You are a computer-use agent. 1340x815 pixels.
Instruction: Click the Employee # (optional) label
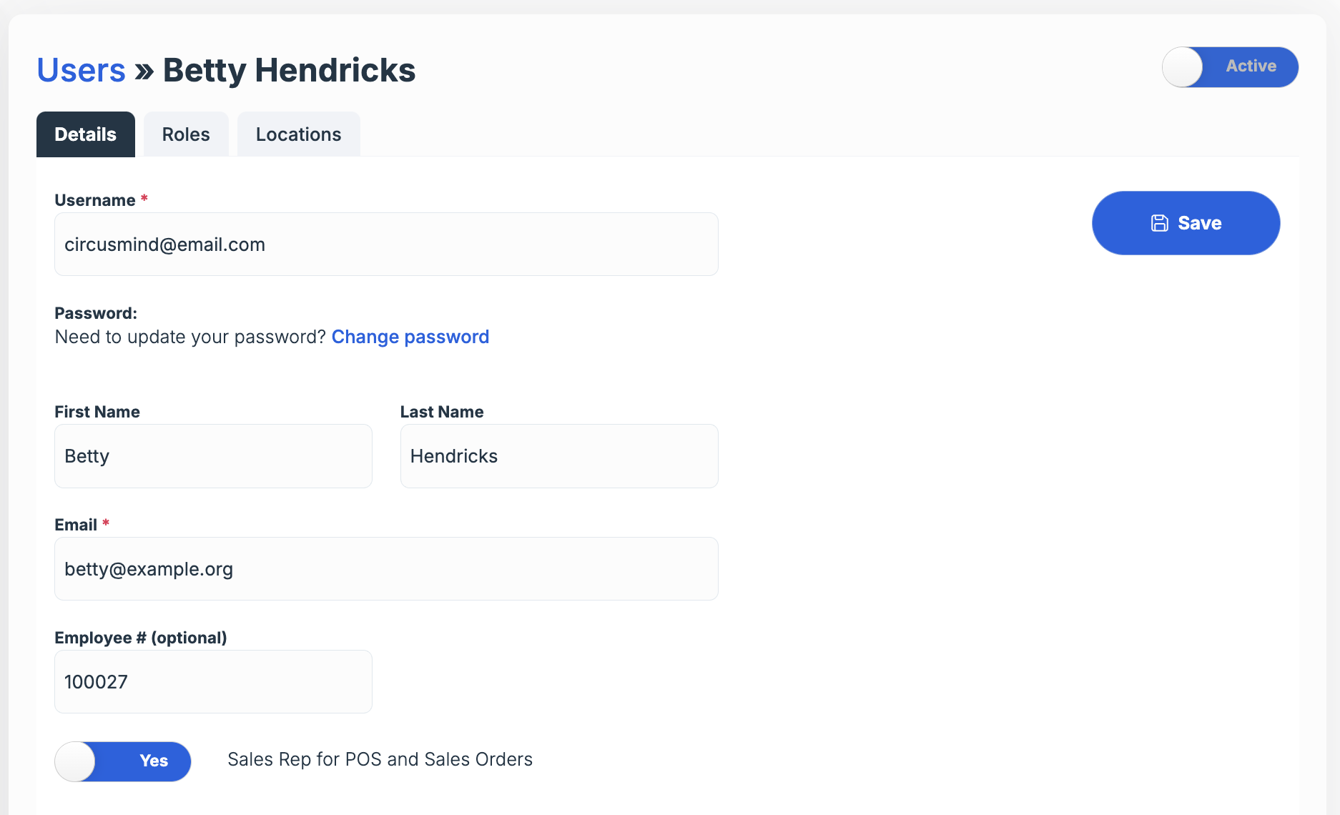tap(140, 638)
